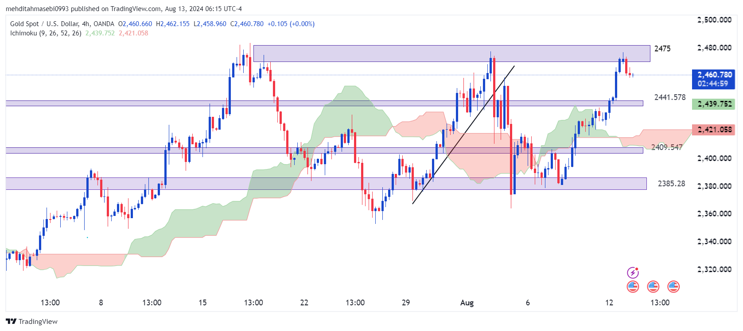Viewport: 743px width, 331px height.
Task: Click the 2,380.000 price axis label
Action: [x=714, y=186]
